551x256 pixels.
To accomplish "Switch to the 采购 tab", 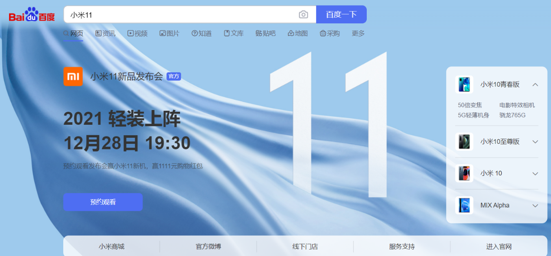I will 330,33.
